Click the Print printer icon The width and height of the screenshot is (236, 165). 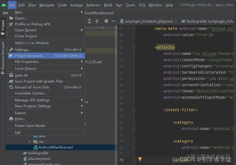[x=11, y=119]
